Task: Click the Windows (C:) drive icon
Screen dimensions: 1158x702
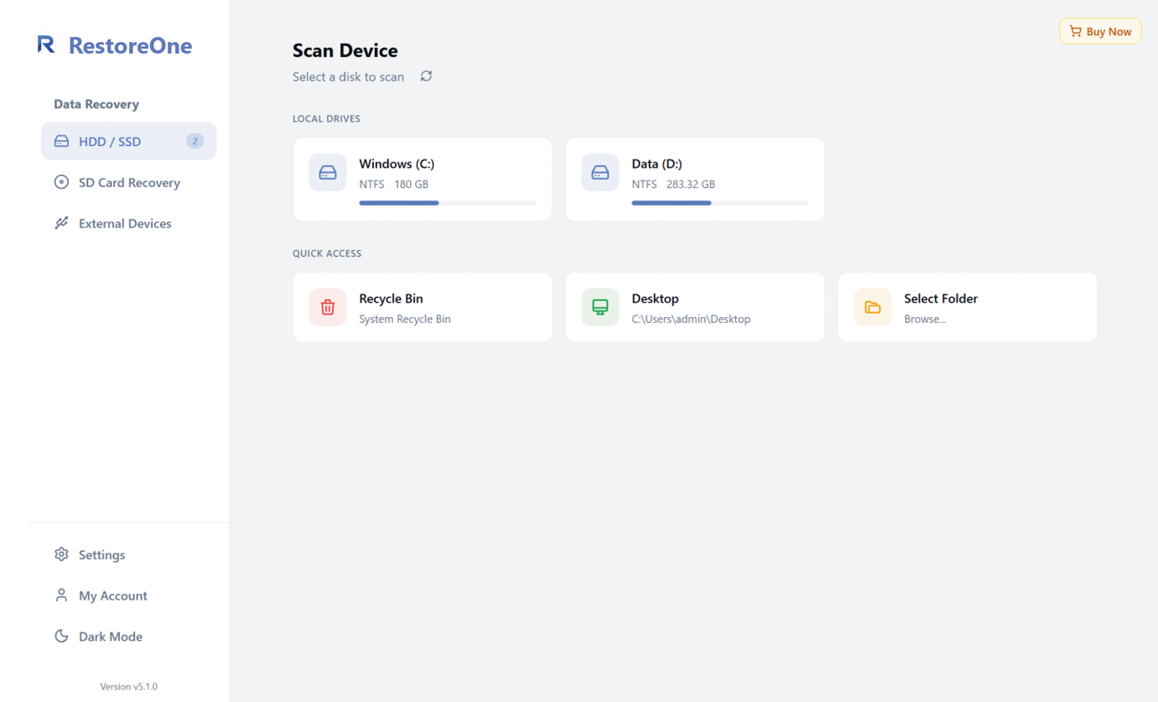Action: click(x=328, y=173)
